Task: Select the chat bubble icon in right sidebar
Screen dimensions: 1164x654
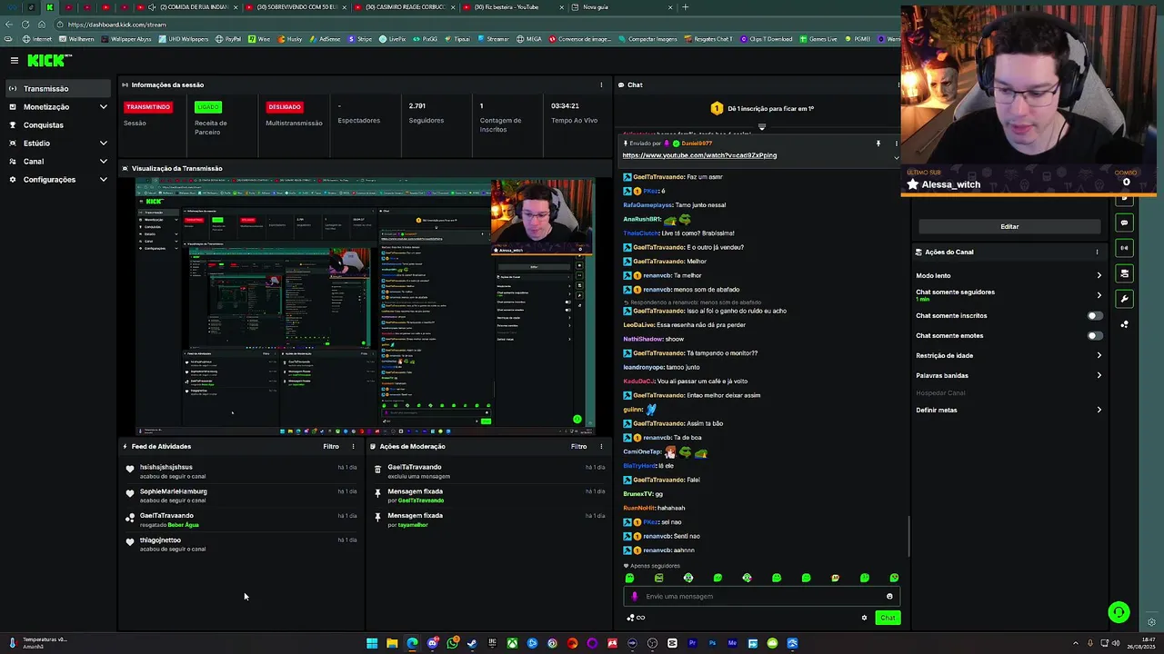Action: pos(1125,223)
